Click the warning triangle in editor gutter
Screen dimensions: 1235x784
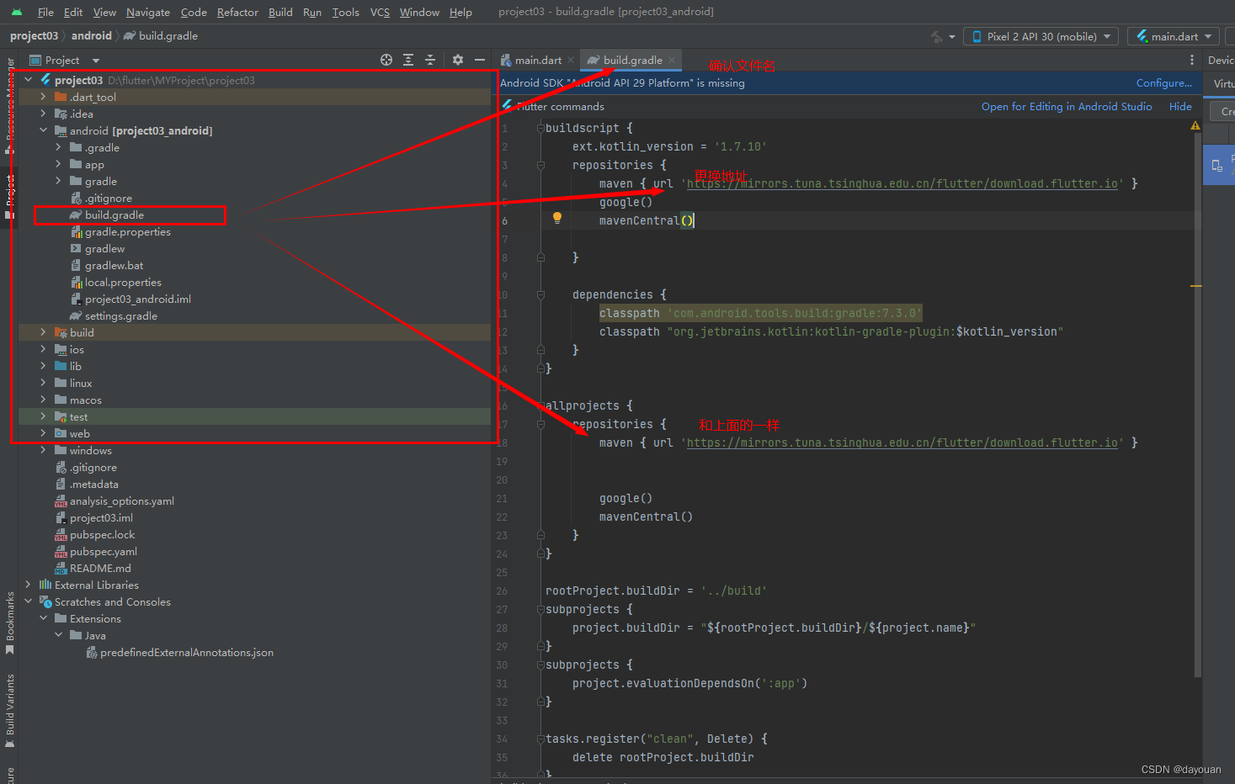1195,124
